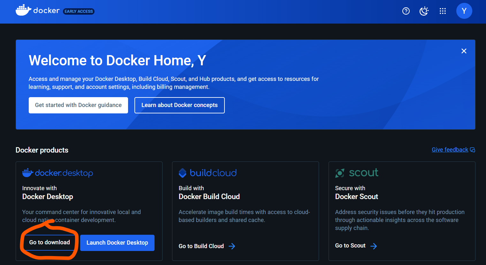The width and height of the screenshot is (486, 265).
Task: Open the help question mark icon
Action: pos(406,11)
